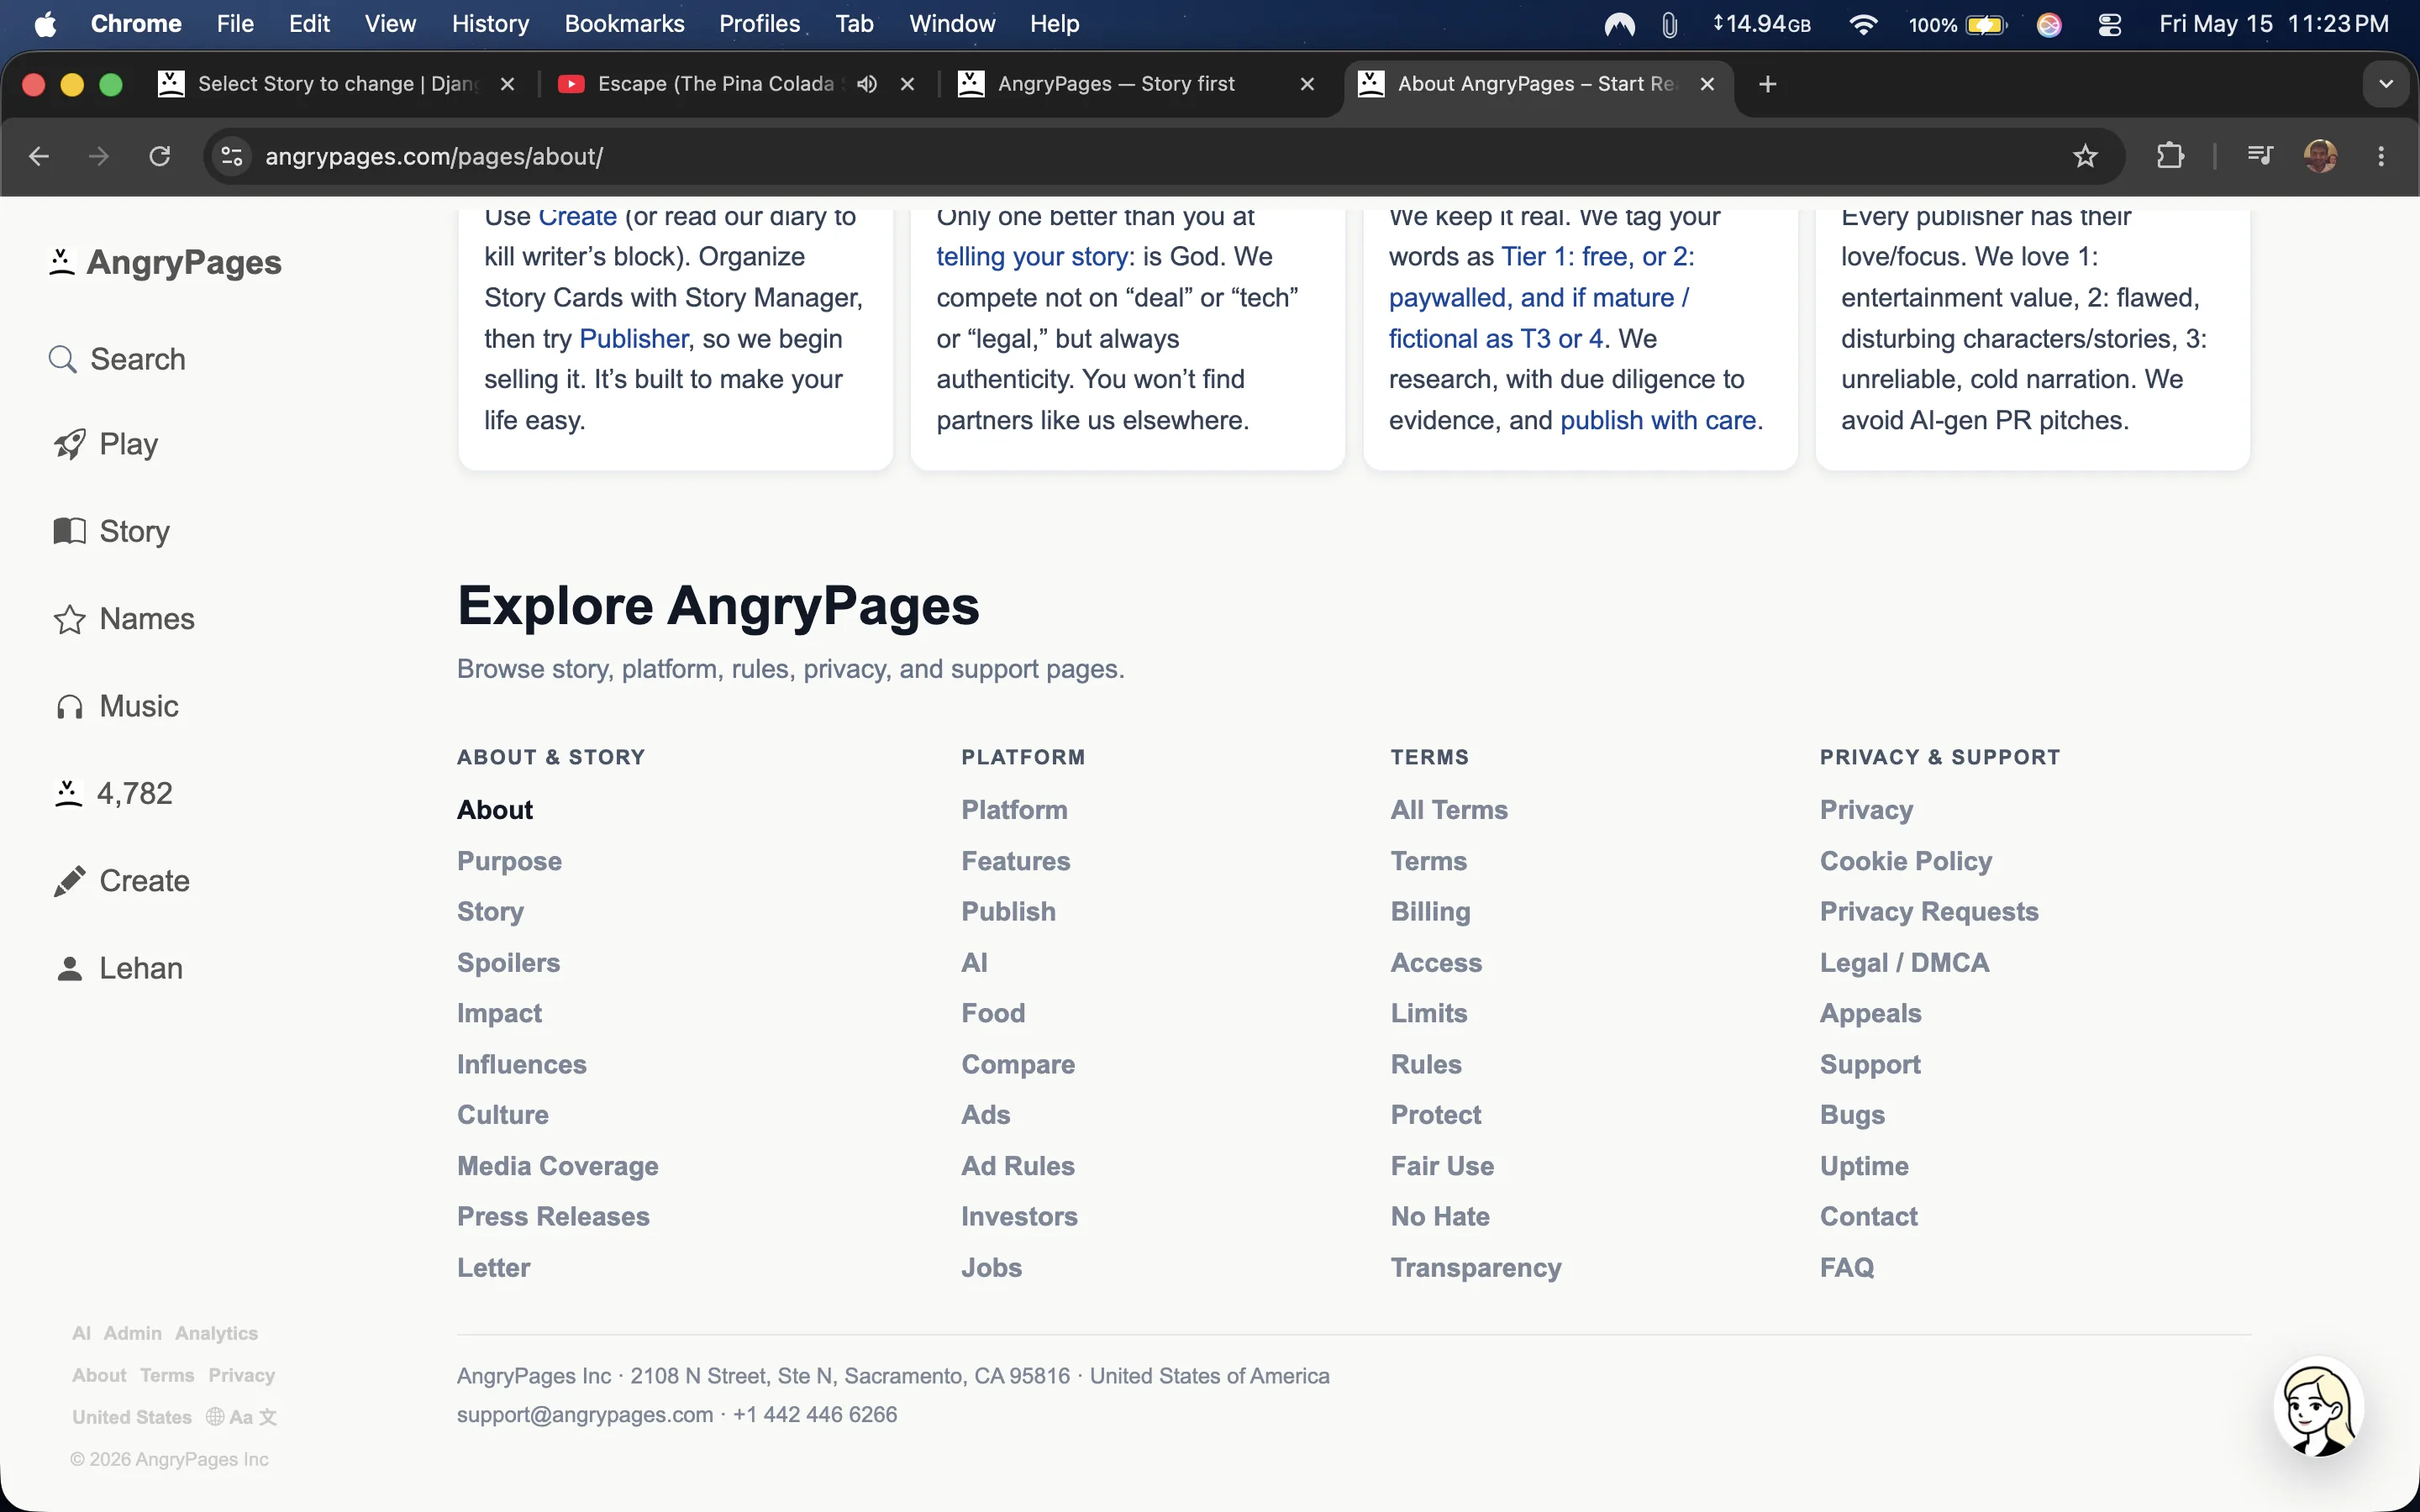
Task: Open Create pencil in sidebar
Action: (121, 881)
